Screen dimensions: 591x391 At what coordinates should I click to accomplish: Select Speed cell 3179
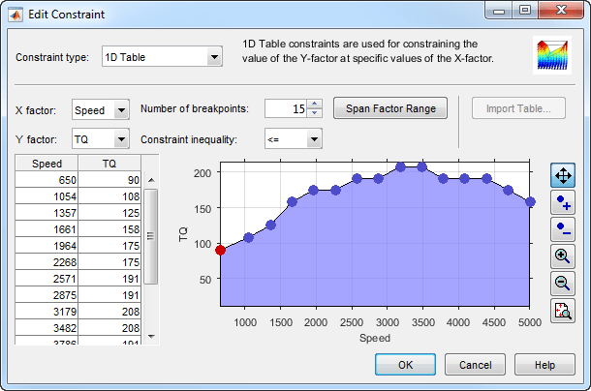tap(47, 311)
